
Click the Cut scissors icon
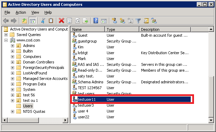43,21
